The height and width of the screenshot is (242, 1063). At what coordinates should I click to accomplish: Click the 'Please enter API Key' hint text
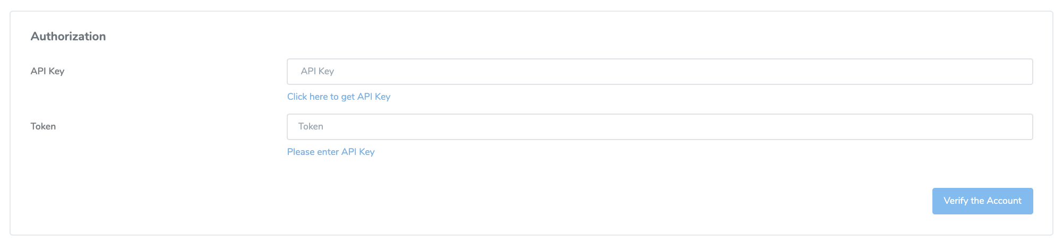[331, 152]
